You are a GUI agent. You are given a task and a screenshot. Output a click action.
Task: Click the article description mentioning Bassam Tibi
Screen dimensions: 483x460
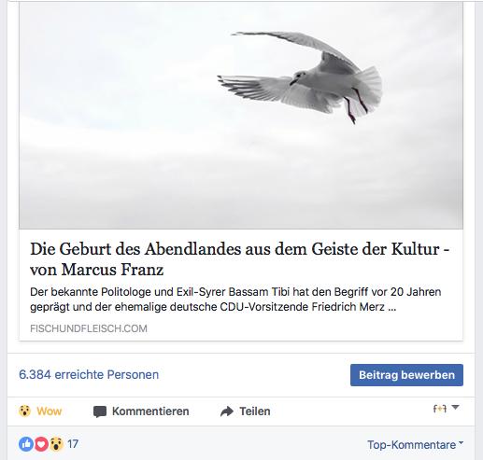point(235,300)
